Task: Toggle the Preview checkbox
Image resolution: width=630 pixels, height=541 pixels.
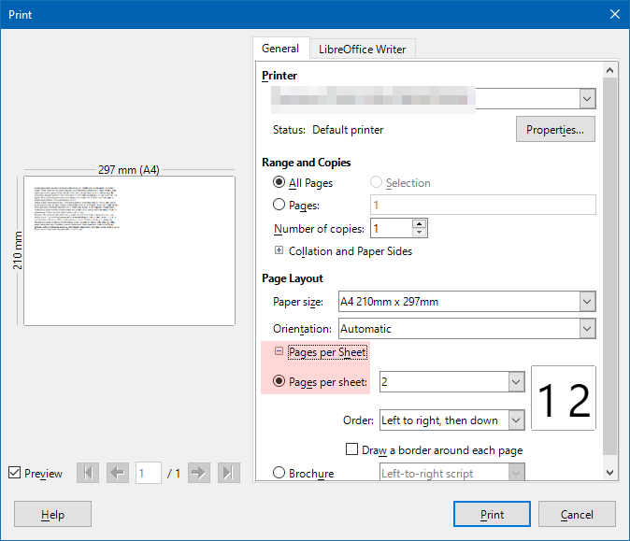Action: pyautogui.click(x=14, y=474)
